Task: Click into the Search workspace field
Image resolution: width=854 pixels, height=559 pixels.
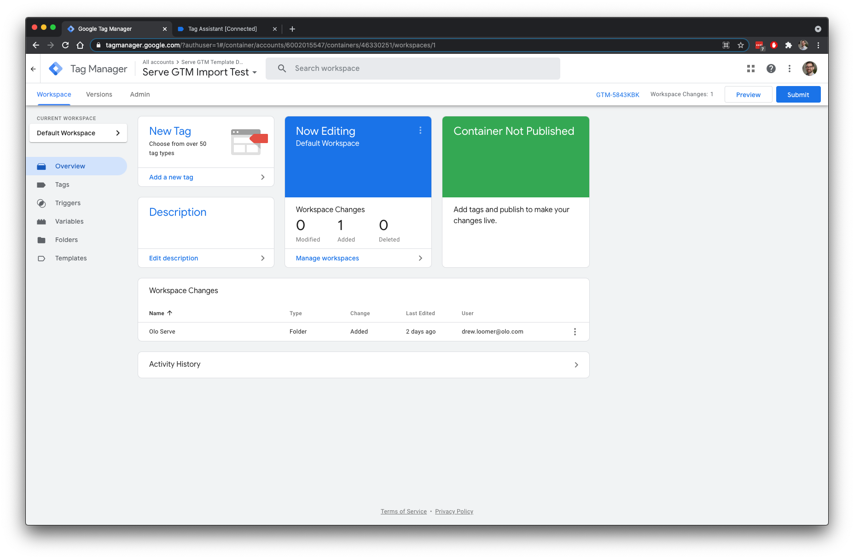Action: pos(413,69)
